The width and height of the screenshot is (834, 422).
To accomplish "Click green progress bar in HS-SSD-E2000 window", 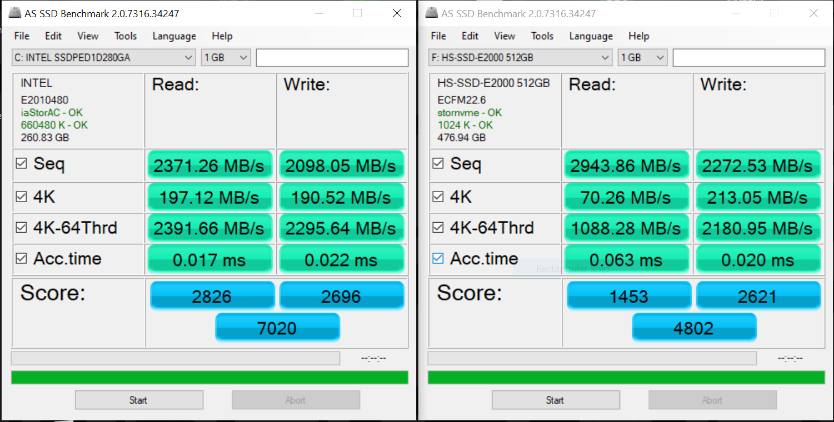I will [626, 378].
